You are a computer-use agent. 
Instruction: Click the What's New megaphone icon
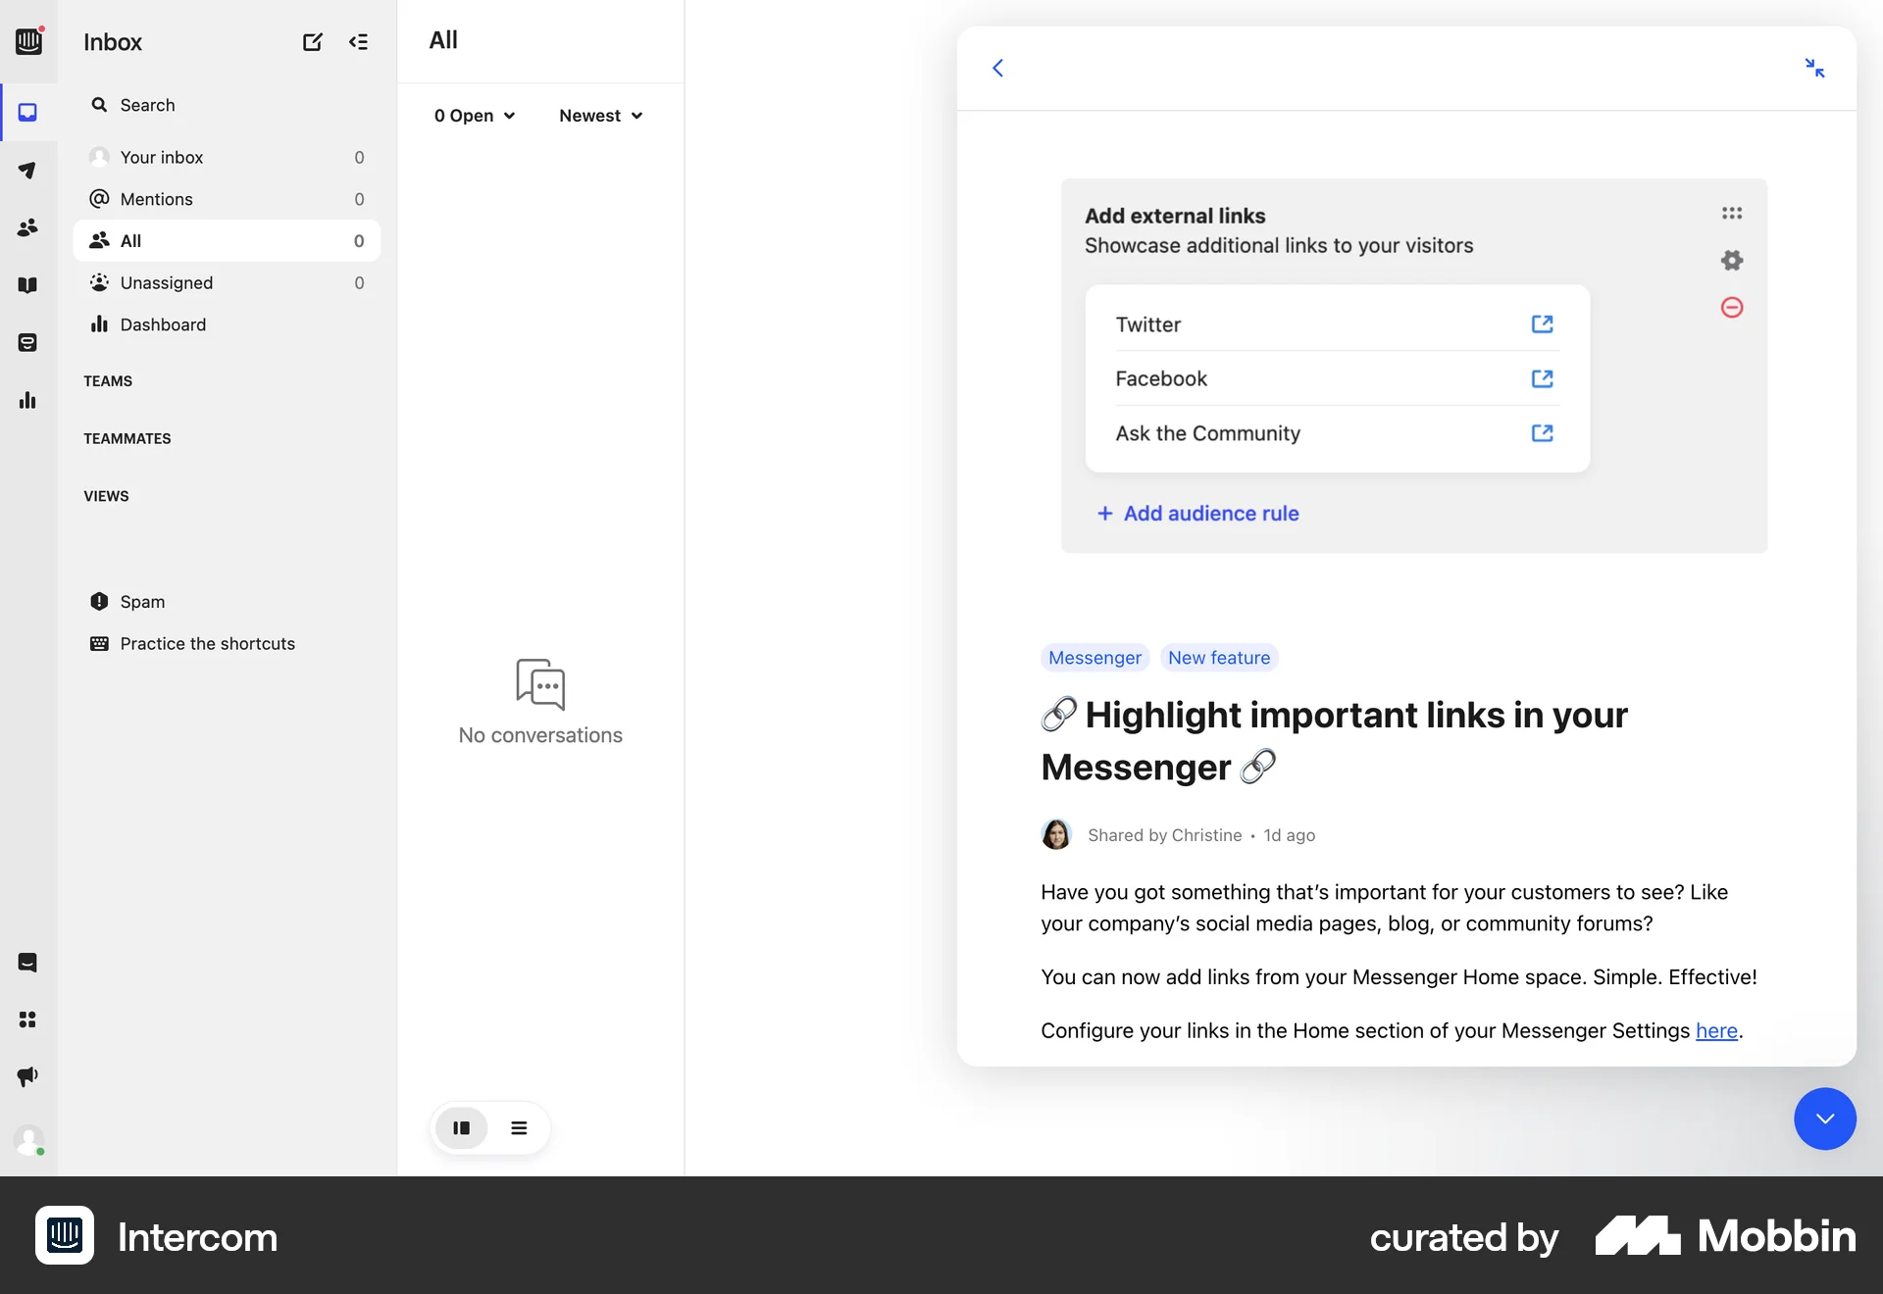28,1075
